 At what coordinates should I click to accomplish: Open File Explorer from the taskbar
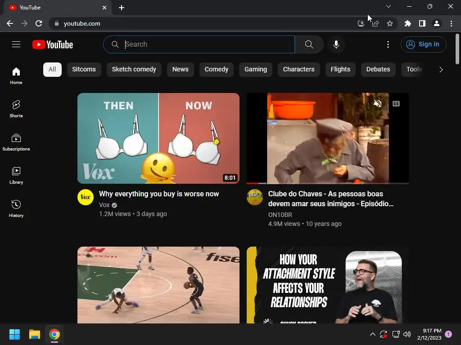[34, 334]
